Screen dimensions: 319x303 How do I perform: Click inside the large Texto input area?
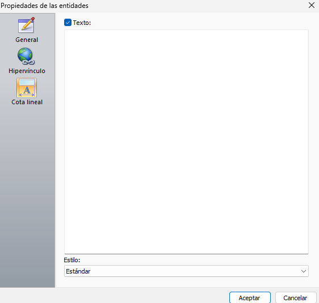point(186,142)
